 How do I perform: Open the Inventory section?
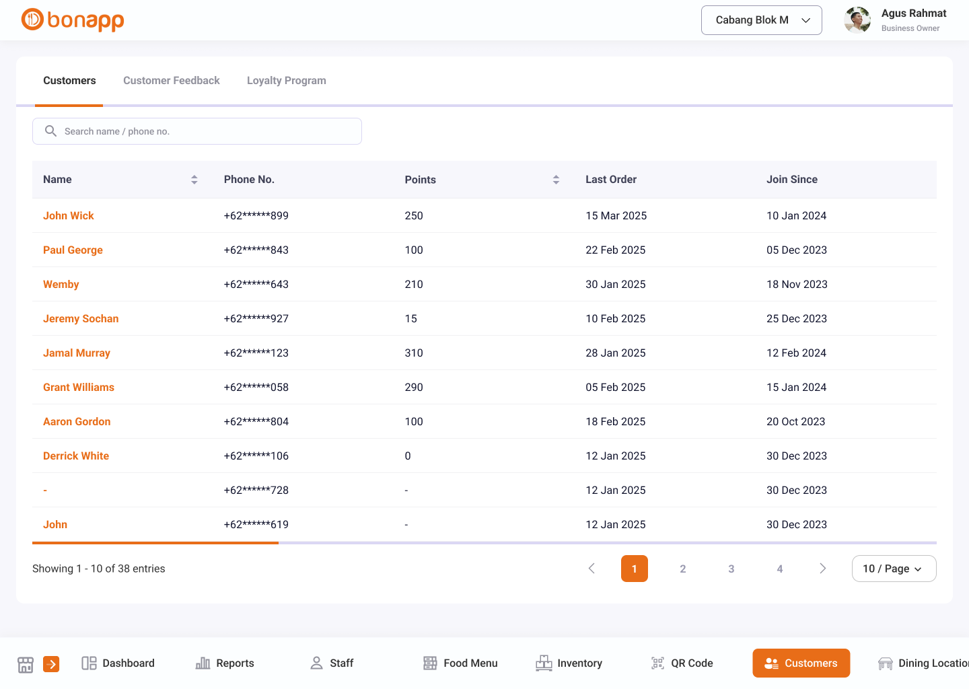tap(569, 663)
